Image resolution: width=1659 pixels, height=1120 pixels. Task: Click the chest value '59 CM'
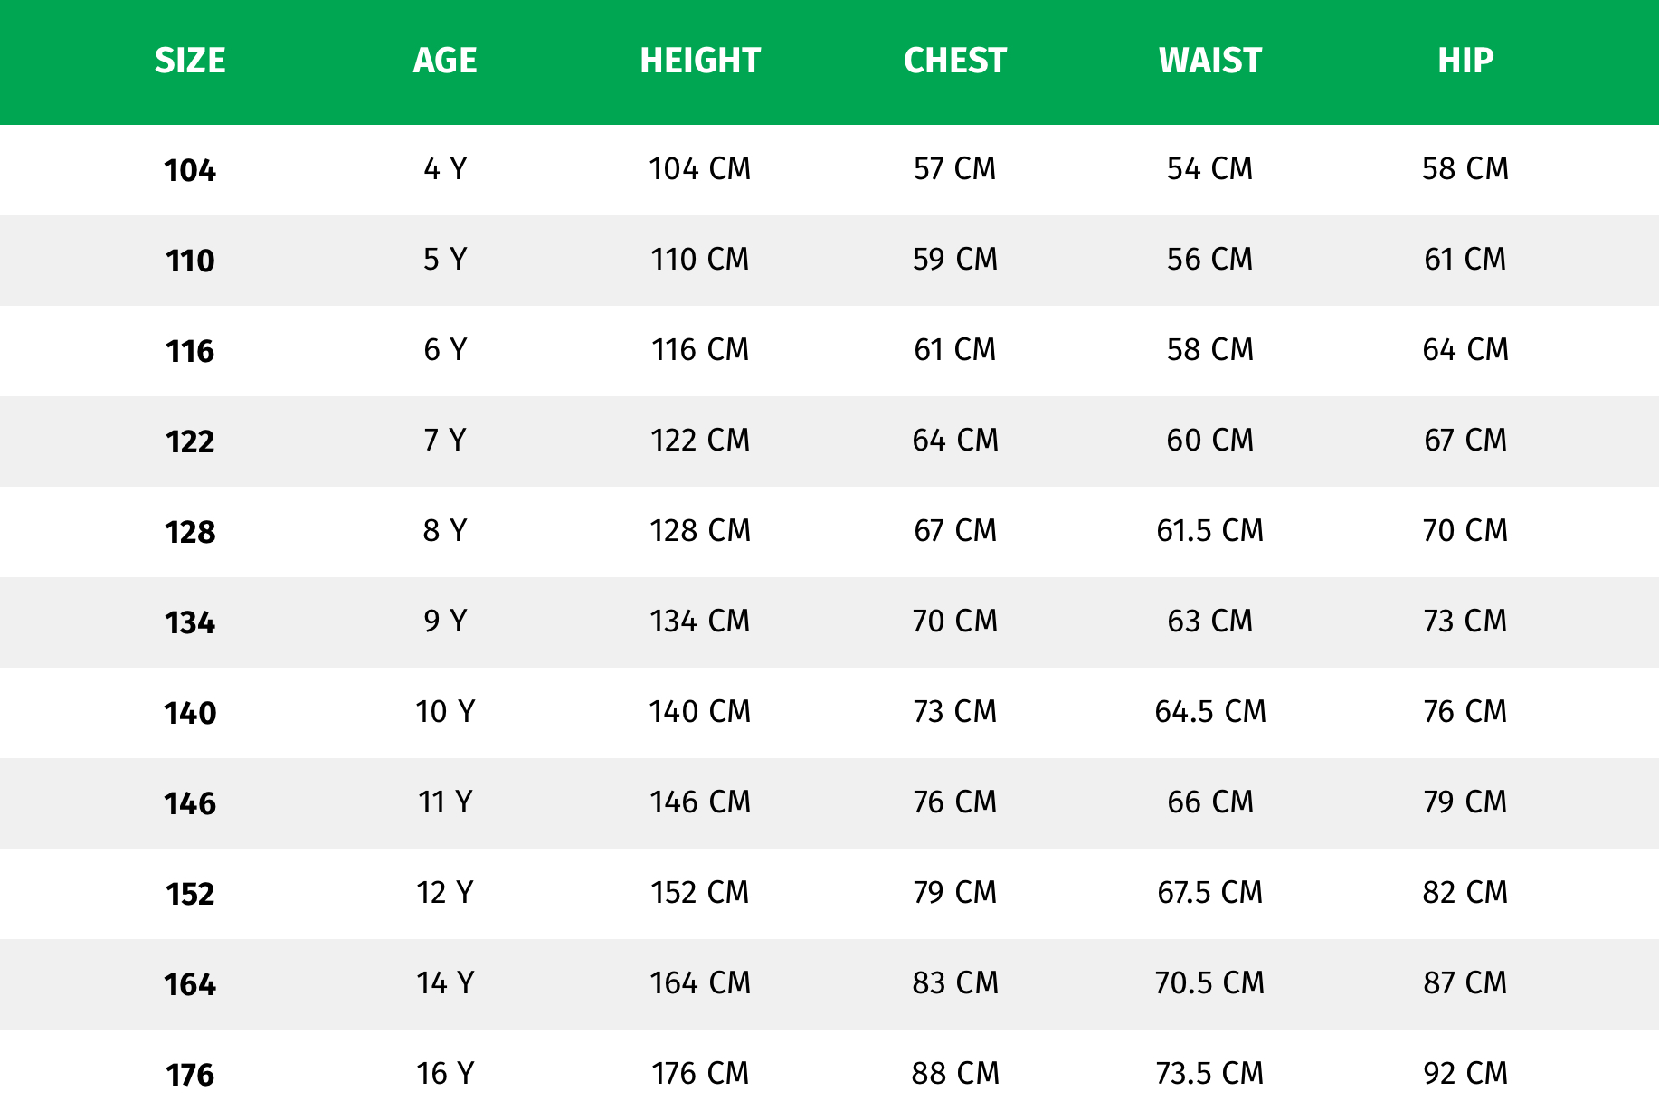coord(955,259)
